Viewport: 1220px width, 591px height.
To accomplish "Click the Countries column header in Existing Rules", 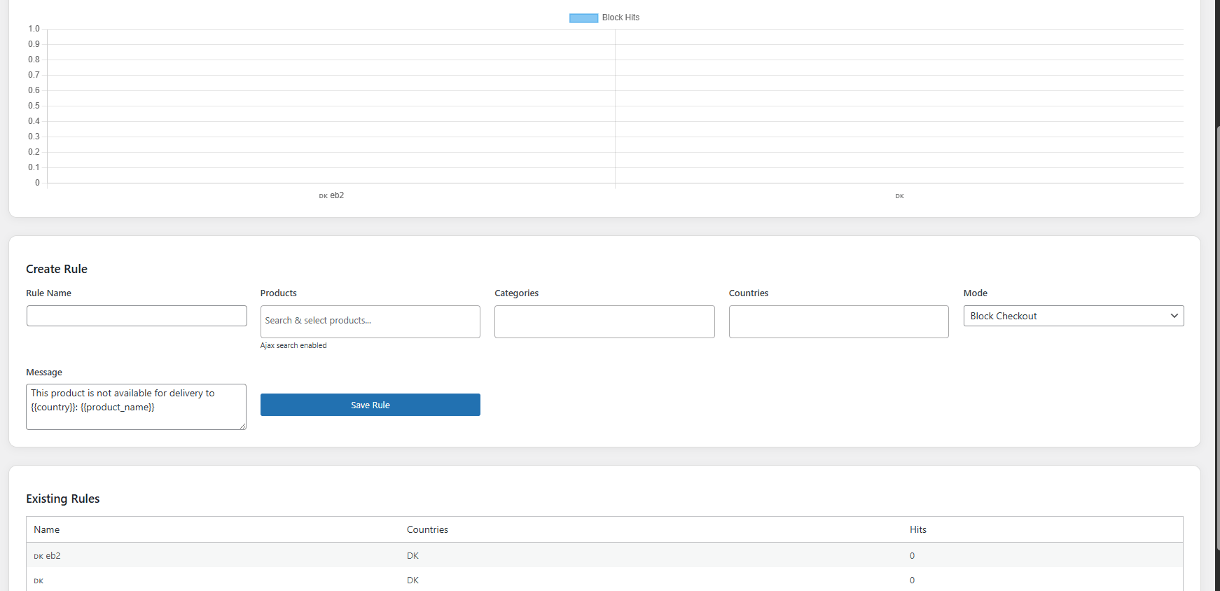I will [x=427, y=529].
